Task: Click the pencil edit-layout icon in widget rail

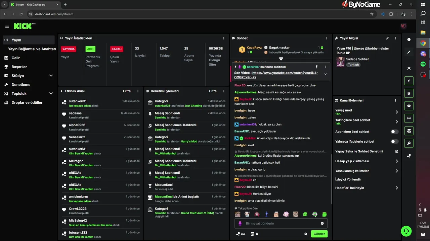Action: click(x=409, y=52)
